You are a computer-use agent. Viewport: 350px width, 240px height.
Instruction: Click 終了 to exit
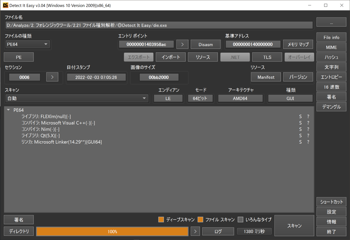(331, 232)
